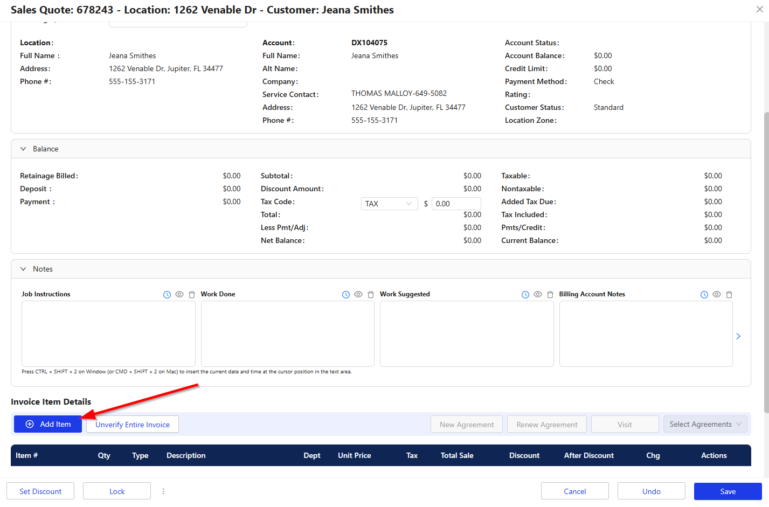
Task: Delete Job Instructions note via trash icon
Action: pos(192,295)
